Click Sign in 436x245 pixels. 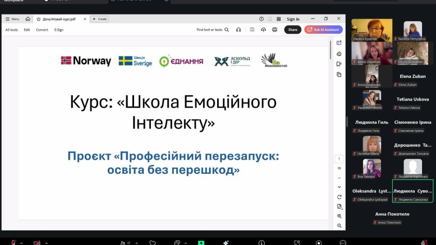tap(293, 19)
